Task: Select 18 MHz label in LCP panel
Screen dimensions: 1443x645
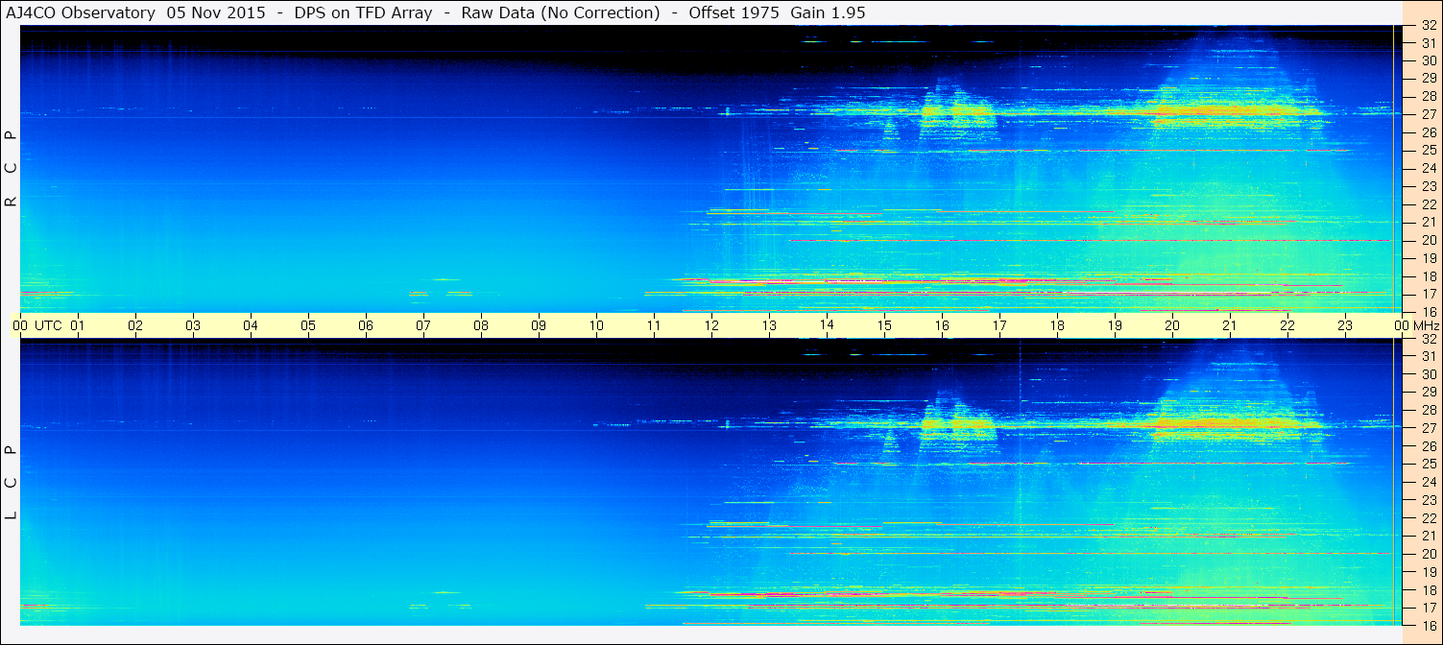Action: pos(1429,589)
